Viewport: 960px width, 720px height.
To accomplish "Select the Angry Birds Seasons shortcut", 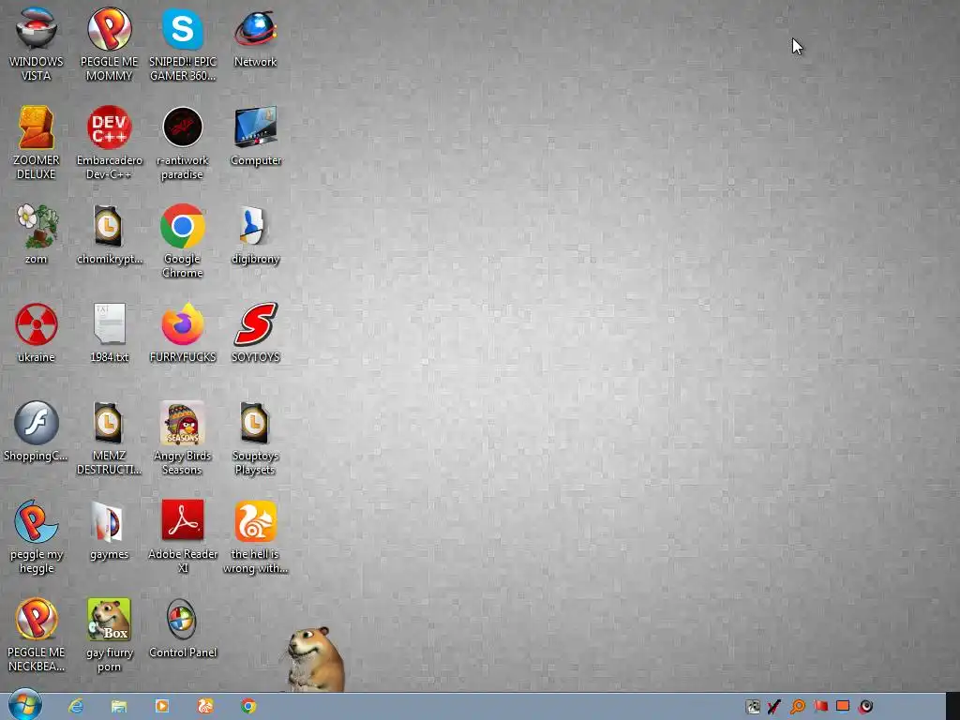I will click(183, 438).
